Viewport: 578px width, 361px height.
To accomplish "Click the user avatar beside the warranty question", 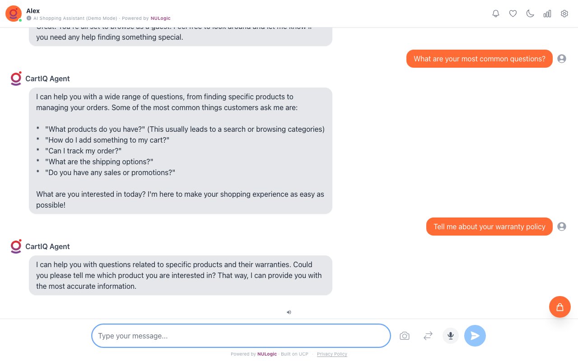I will (x=562, y=227).
